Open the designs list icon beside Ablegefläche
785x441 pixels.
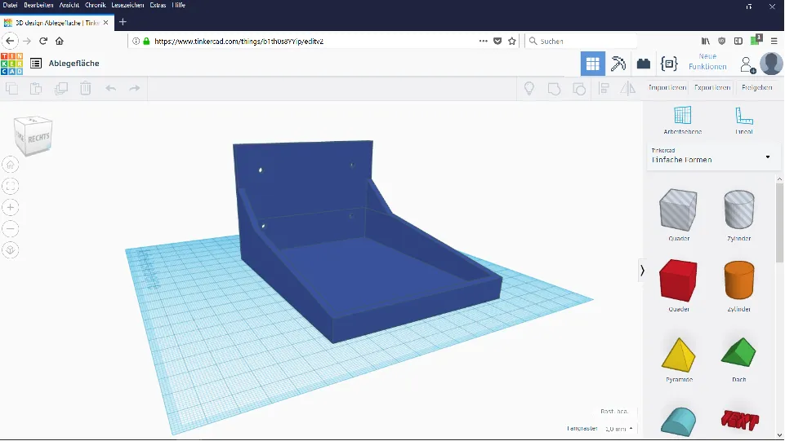click(x=36, y=64)
